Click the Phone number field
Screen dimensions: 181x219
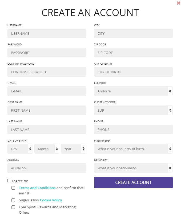(x=133, y=130)
